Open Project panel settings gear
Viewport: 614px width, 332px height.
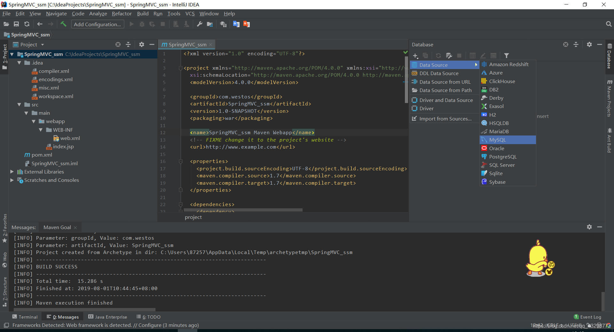(x=142, y=44)
